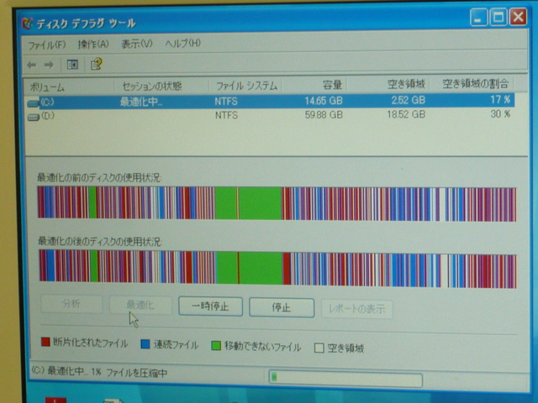This screenshot has height=403, width=538.
Task: Click the defragmentation progress bar in status bar
Action: [345, 377]
